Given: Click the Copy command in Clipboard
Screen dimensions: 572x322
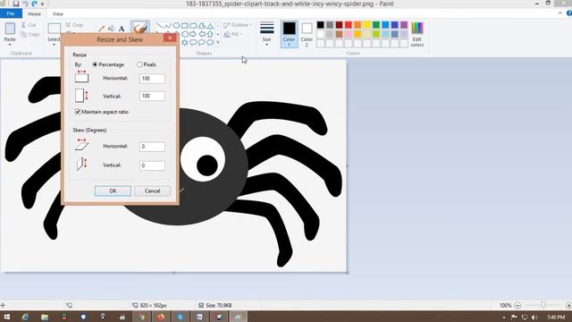Looking at the screenshot, I should (29, 34).
